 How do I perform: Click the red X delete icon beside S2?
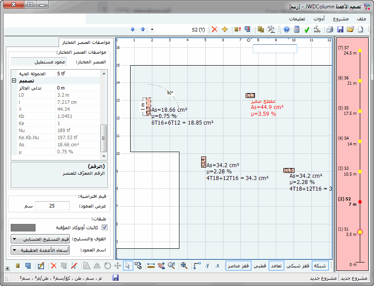tap(215, 30)
